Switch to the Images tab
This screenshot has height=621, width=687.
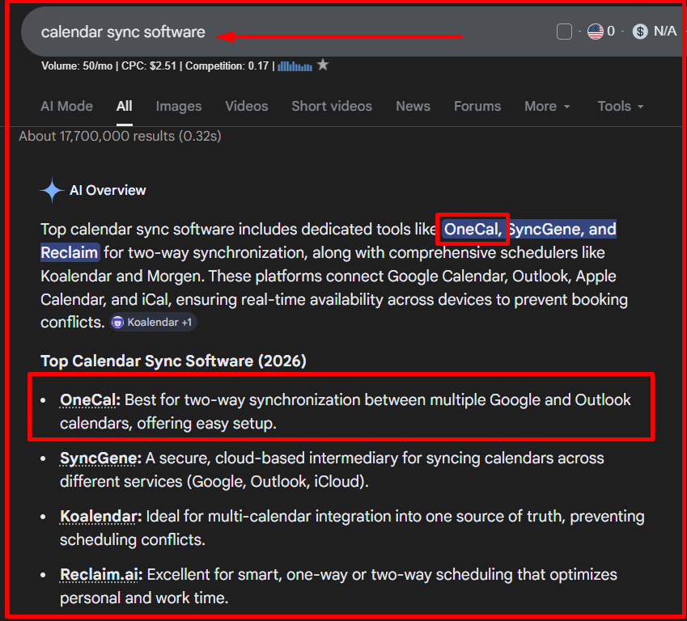click(x=178, y=106)
